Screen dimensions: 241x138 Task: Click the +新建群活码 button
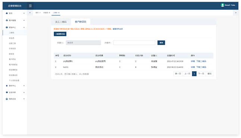pos(60,34)
